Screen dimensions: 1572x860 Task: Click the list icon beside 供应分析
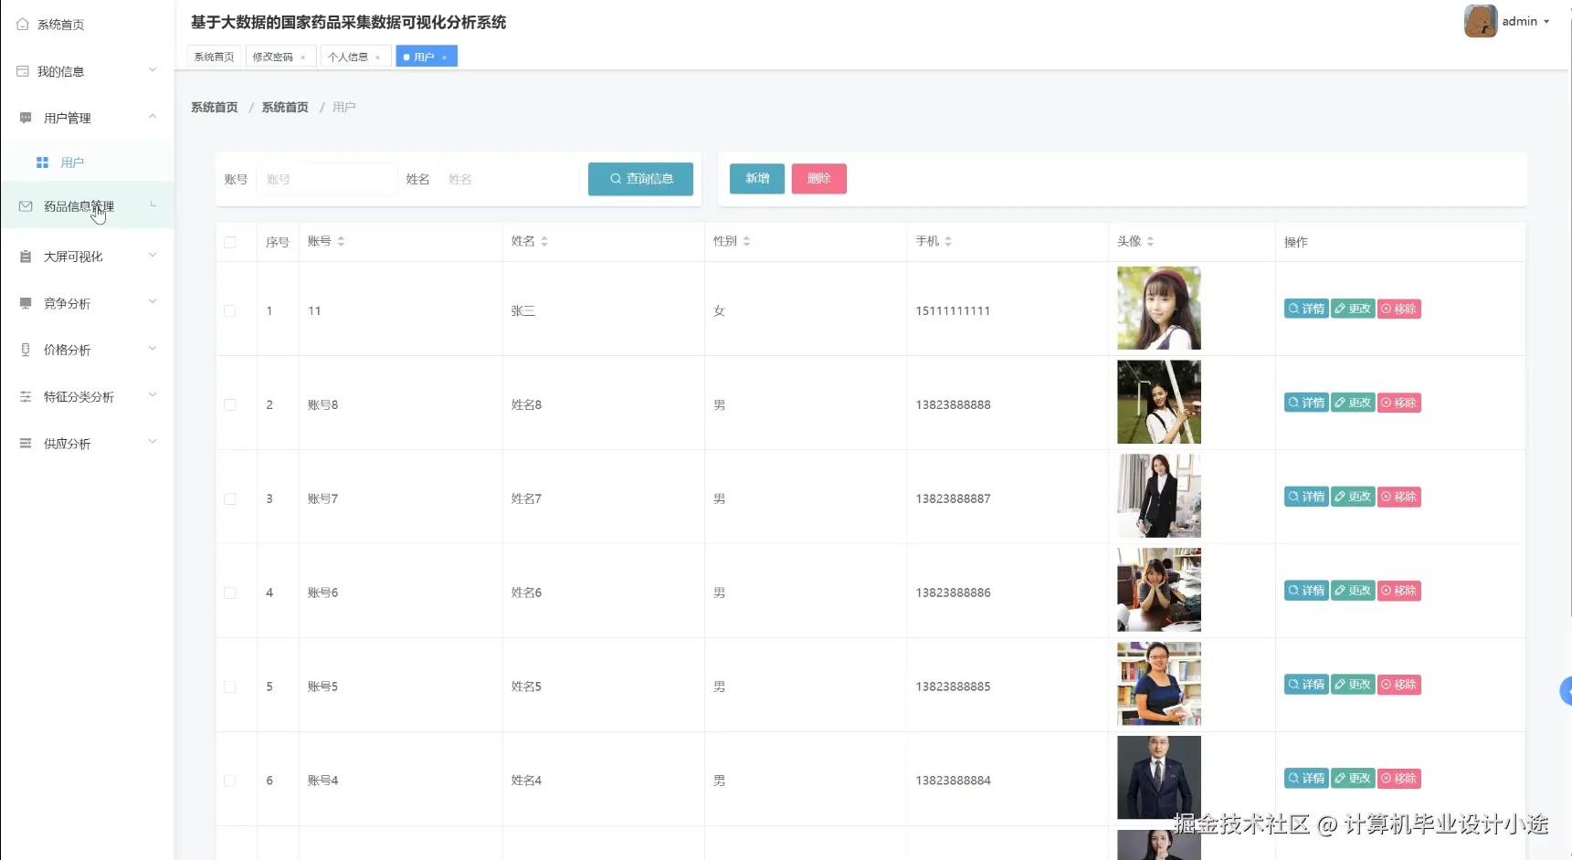26,443
